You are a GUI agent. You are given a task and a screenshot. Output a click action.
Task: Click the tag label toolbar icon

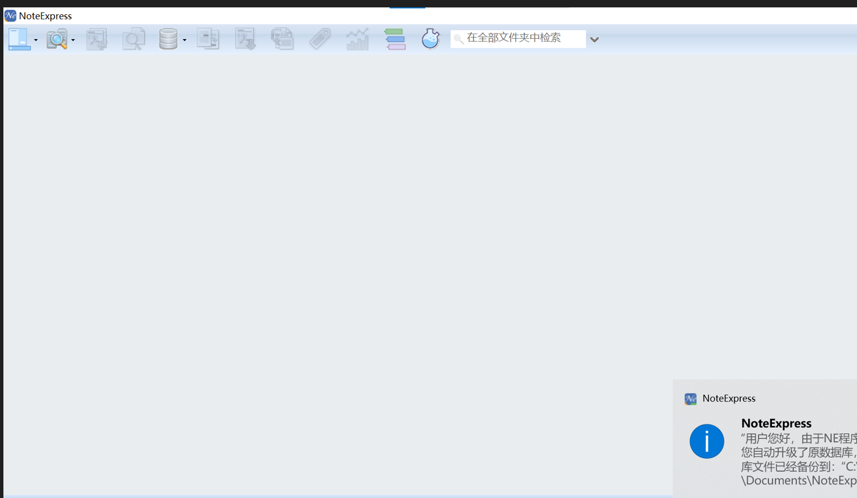point(320,39)
